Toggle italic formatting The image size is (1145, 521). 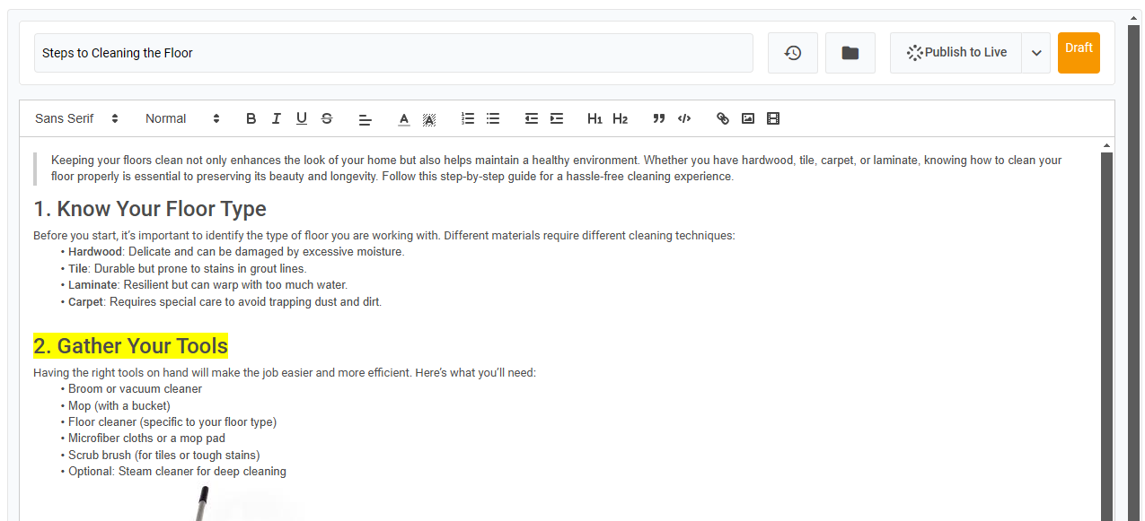click(x=277, y=118)
